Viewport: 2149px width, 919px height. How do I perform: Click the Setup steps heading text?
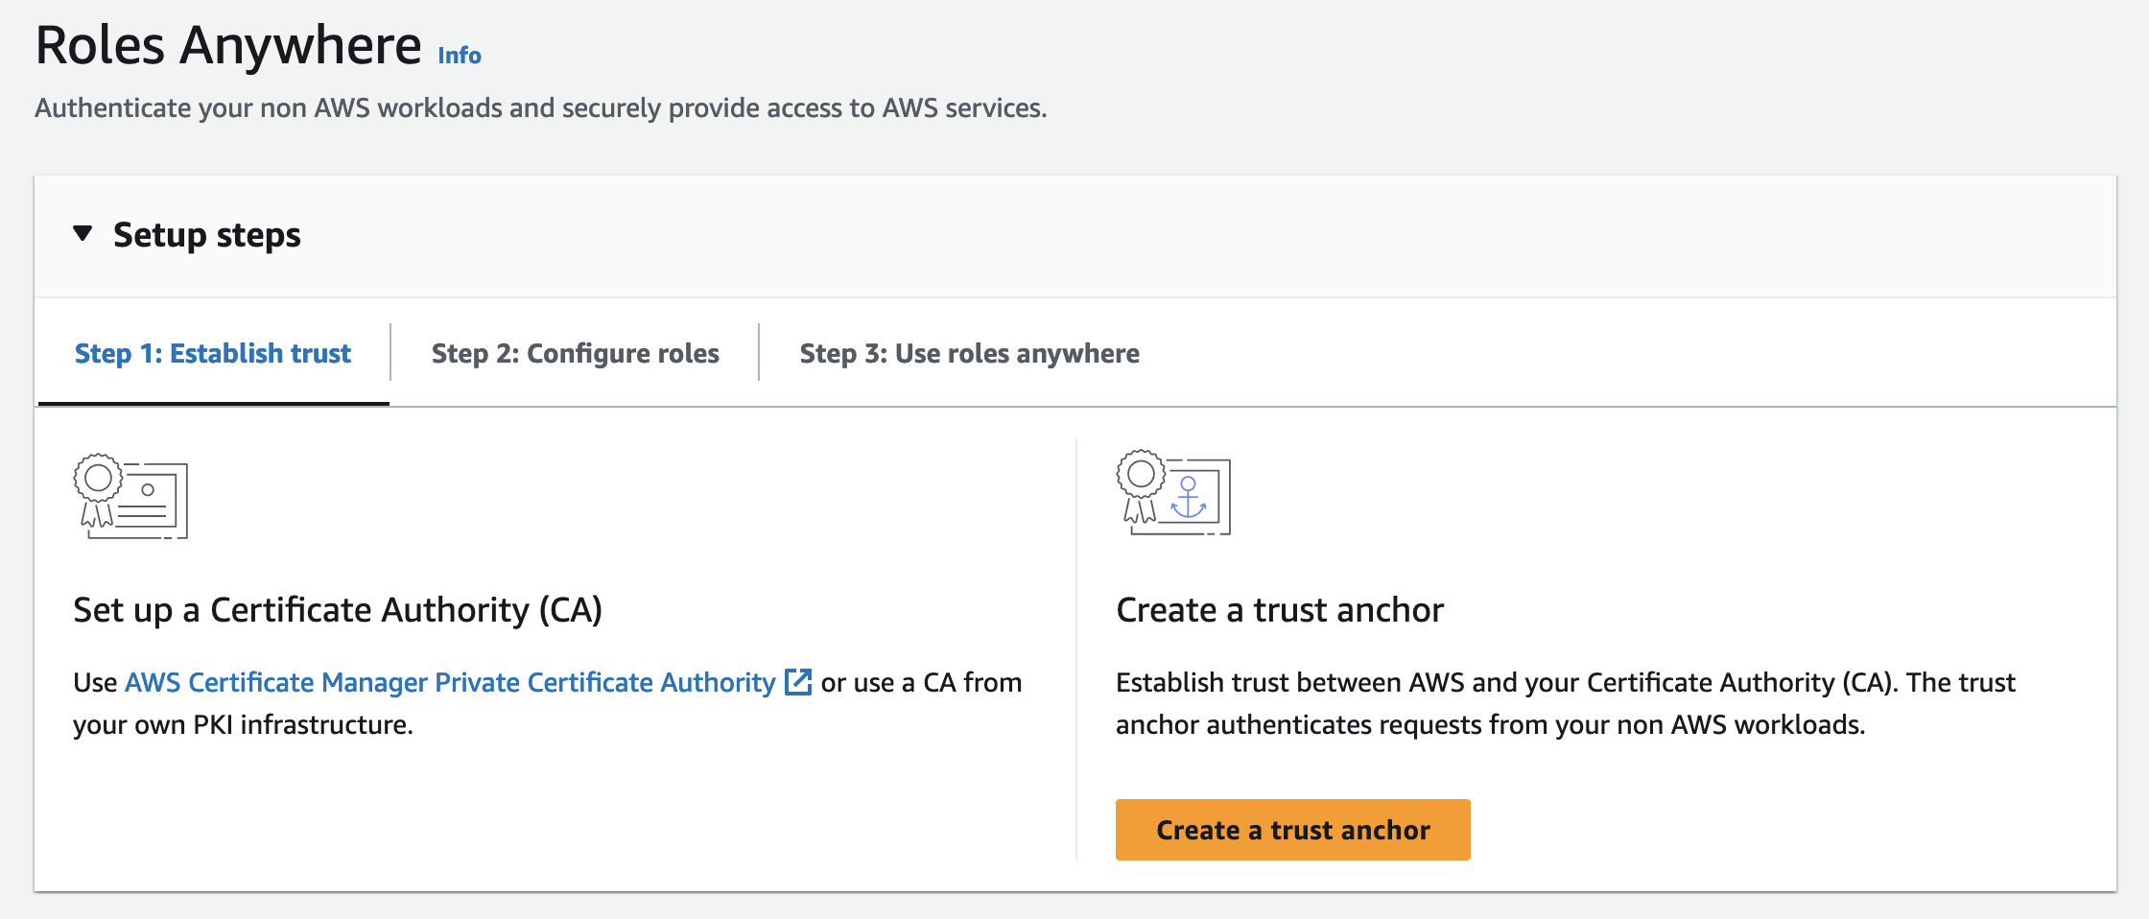tap(207, 235)
